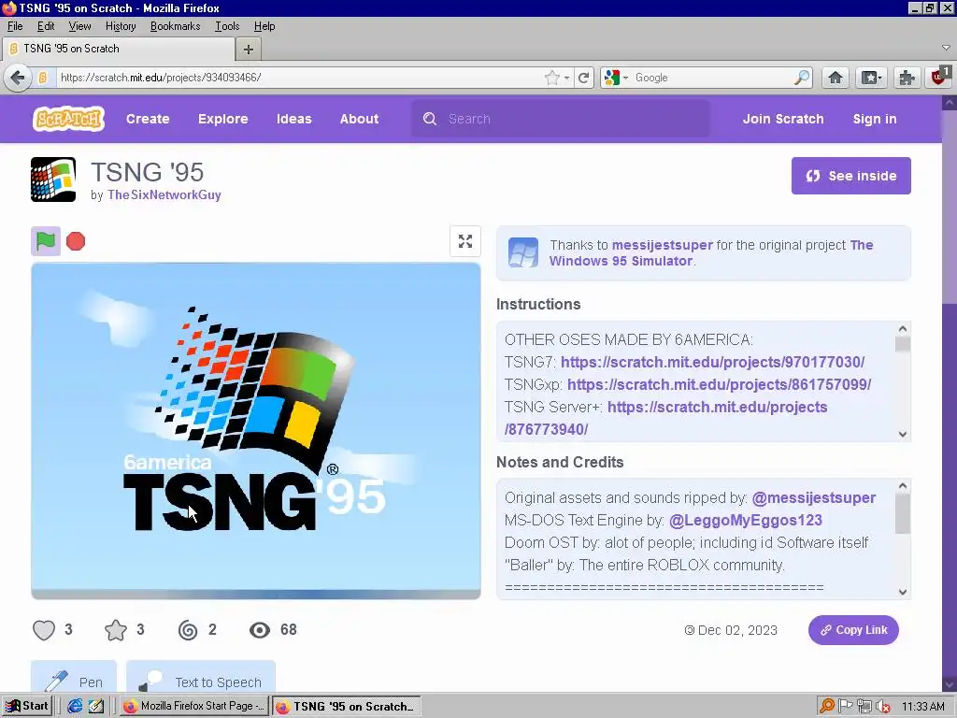This screenshot has height=718, width=957.
Task: Click Explore in Scratch navigation
Action: click(222, 119)
